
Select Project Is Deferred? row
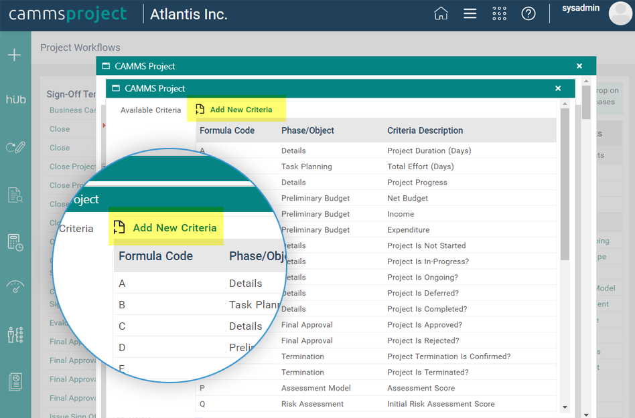(376, 293)
